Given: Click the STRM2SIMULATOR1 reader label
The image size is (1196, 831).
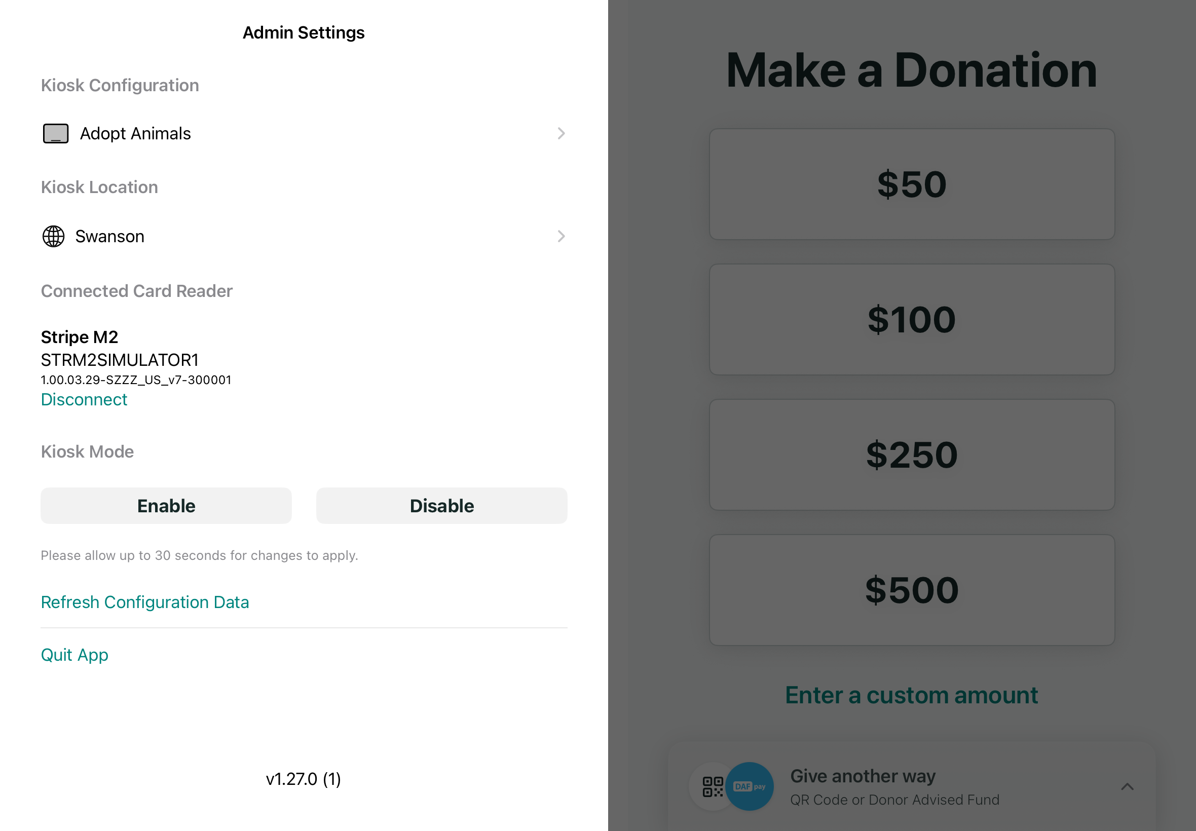Looking at the screenshot, I should (x=121, y=360).
